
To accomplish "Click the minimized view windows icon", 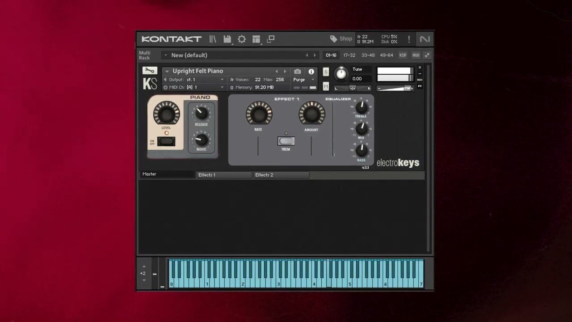I will 270,39.
